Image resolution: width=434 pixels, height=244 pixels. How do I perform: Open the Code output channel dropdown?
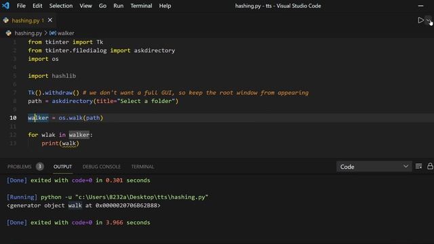[x=374, y=167]
